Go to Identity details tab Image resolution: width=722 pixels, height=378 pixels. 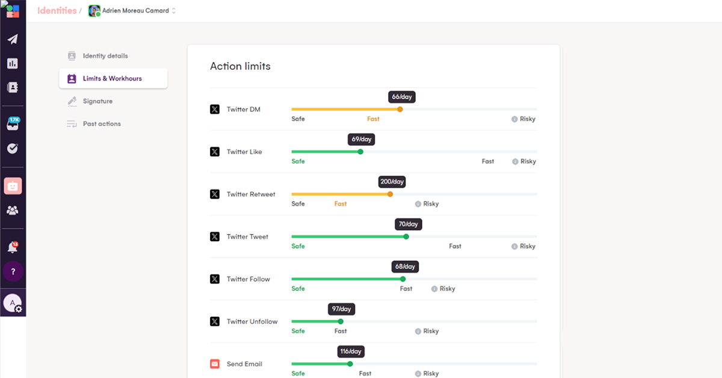click(105, 56)
